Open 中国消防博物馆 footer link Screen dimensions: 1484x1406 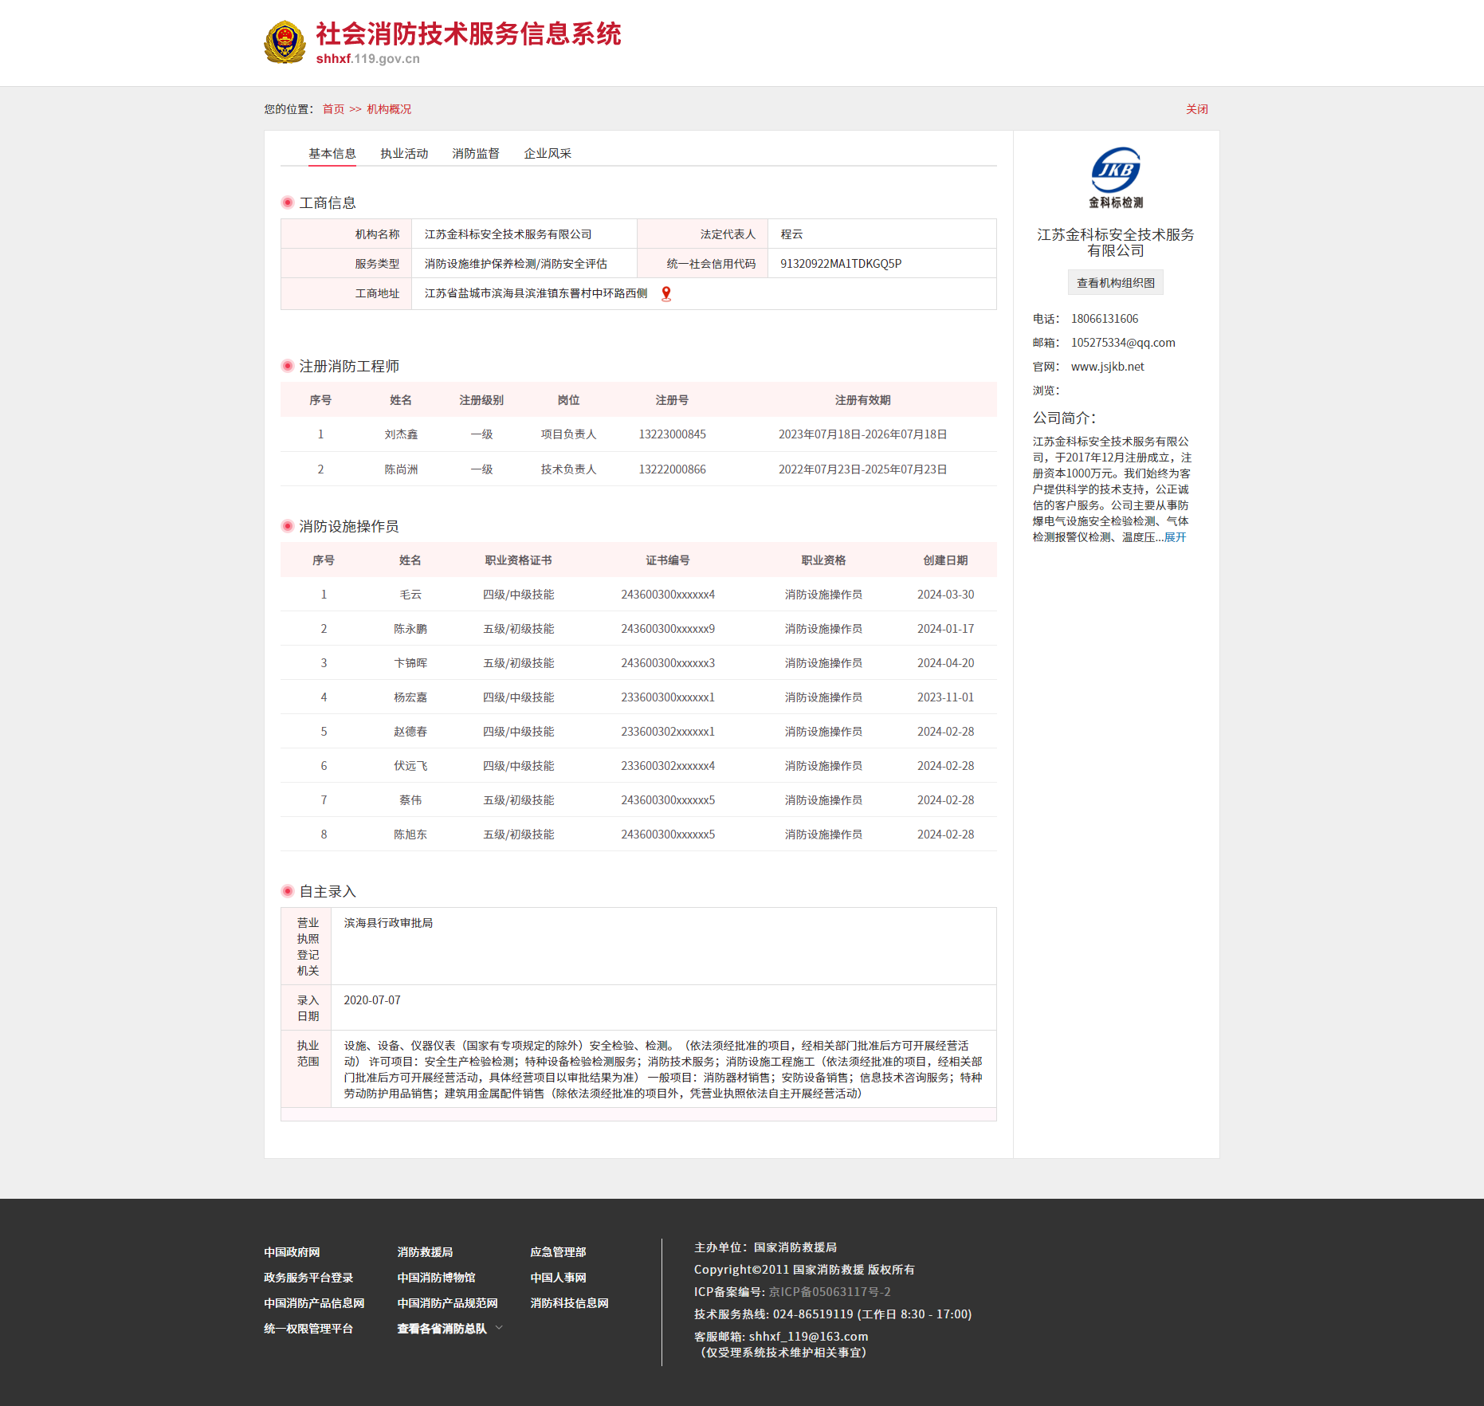point(436,1278)
